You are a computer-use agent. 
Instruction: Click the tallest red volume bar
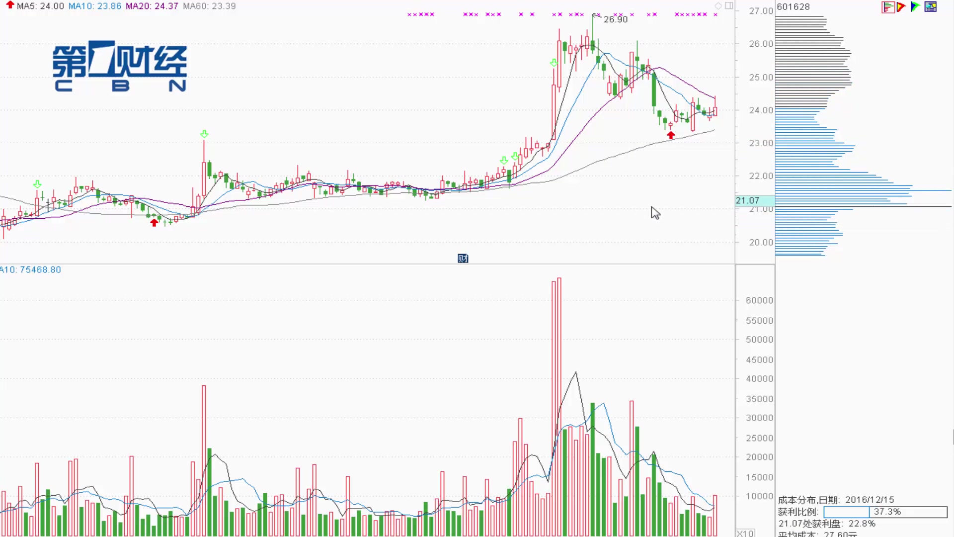(x=559, y=407)
